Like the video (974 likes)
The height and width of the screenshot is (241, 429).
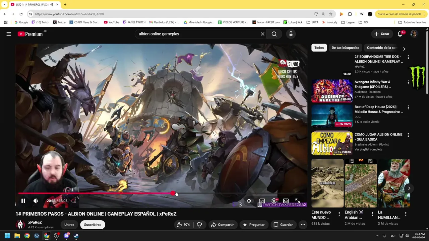(183, 225)
